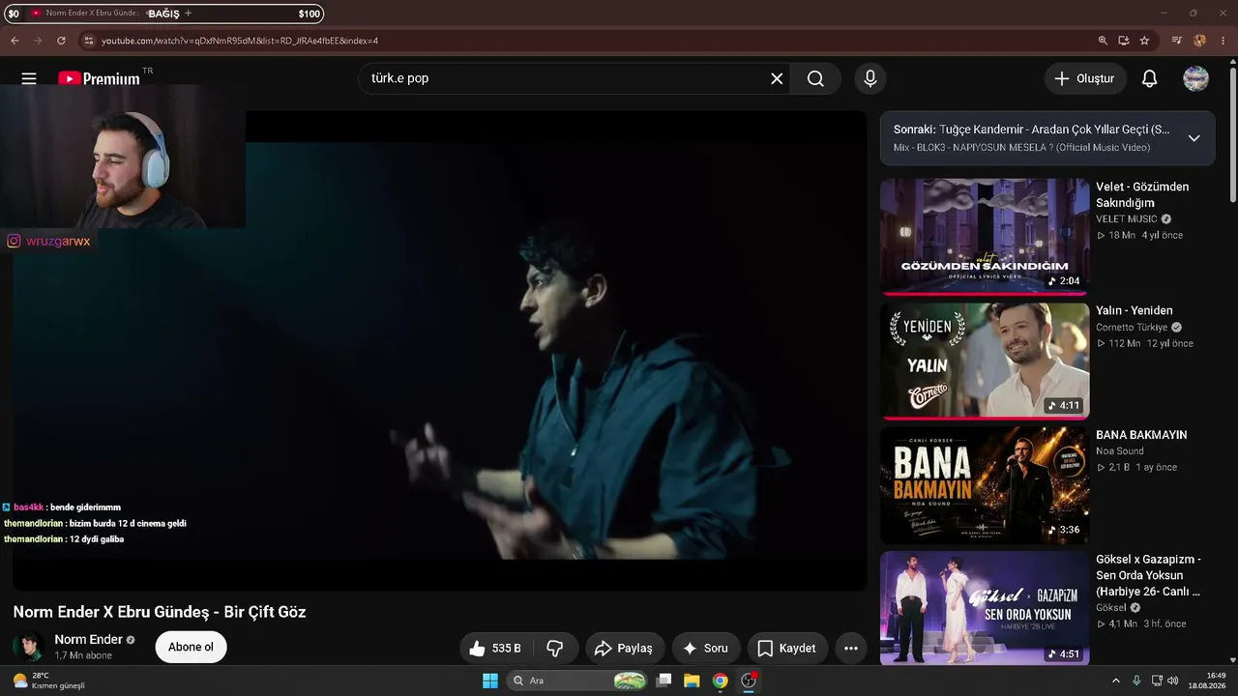Click the tray microphone icon
Image resolution: width=1238 pixels, height=696 pixels.
click(1136, 681)
